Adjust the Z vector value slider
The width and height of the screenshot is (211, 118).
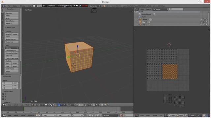click(10, 88)
